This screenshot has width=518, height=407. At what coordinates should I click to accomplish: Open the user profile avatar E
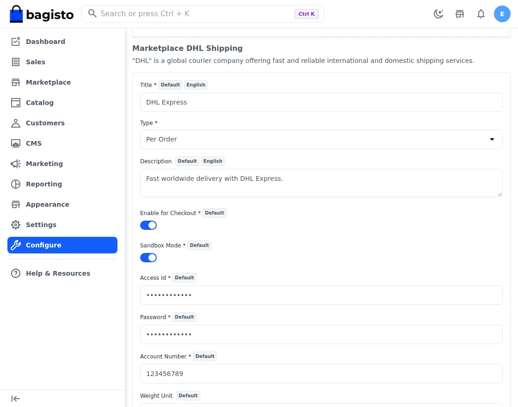tap(502, 14)
